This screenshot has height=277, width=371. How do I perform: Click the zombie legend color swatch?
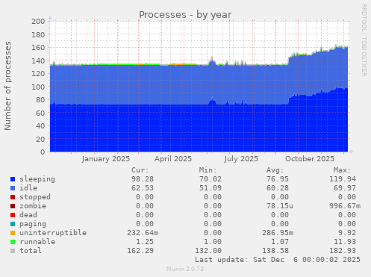13,206
